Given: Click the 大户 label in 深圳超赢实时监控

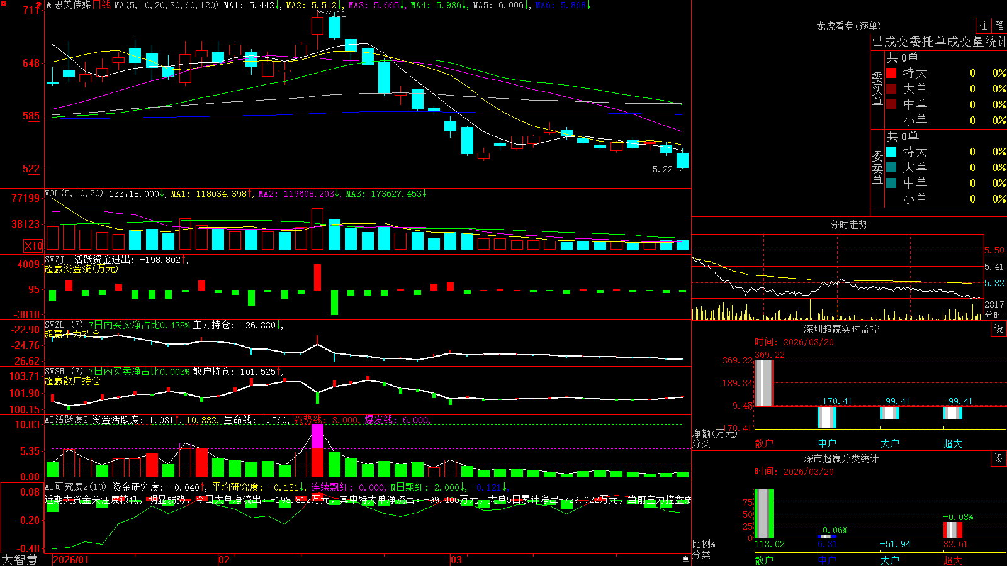Looking at the screenshot, I should [x=889, y=443].
